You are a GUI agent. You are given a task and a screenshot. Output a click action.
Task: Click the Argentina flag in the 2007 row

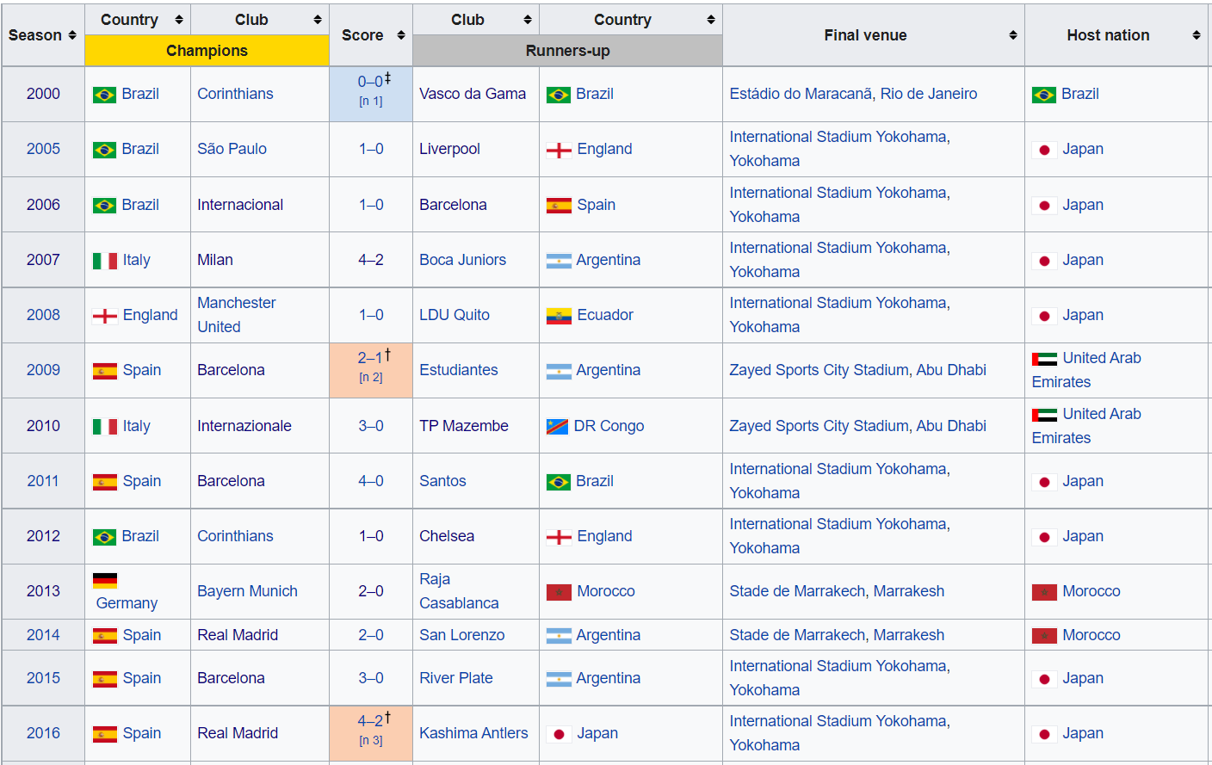[x=559, y=261]
